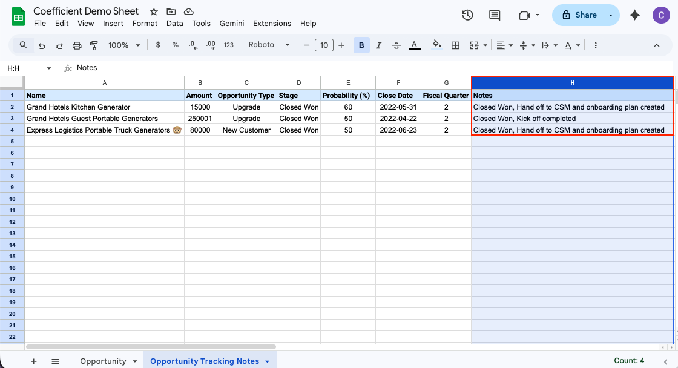Switch to the Opportunity sheet tab
Screen dimensions: 678x368
click(104, 361)
